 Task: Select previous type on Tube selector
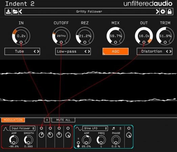[x=35, y=51]
